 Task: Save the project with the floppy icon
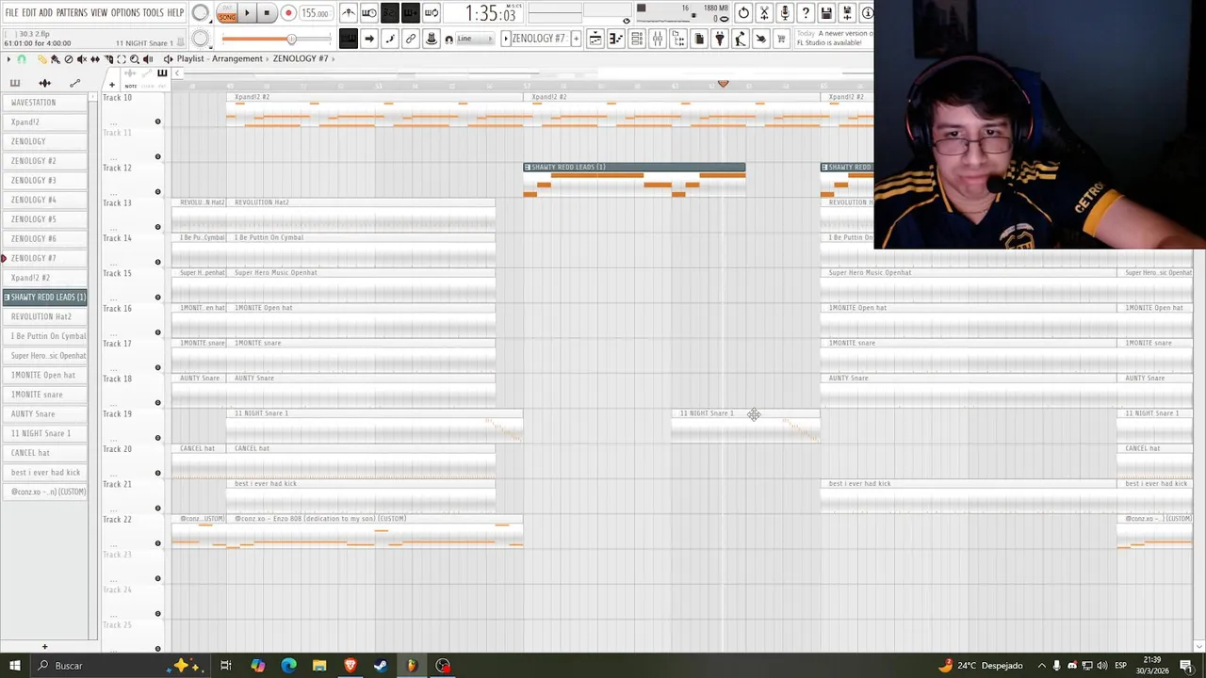(826, 13)
